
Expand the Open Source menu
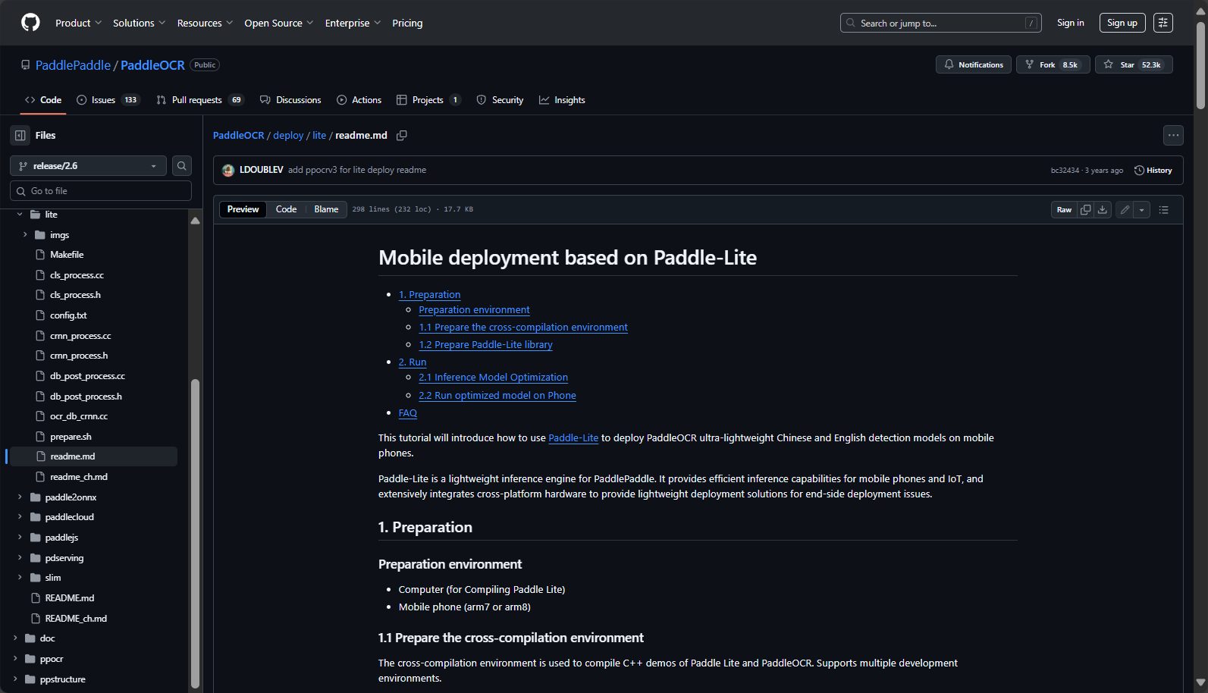(278, 24)
